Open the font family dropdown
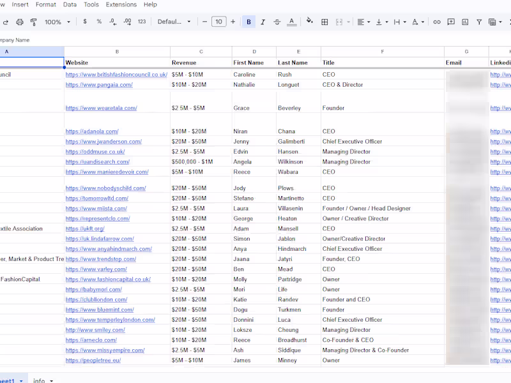Screen dimensions: 511x383 174,22
